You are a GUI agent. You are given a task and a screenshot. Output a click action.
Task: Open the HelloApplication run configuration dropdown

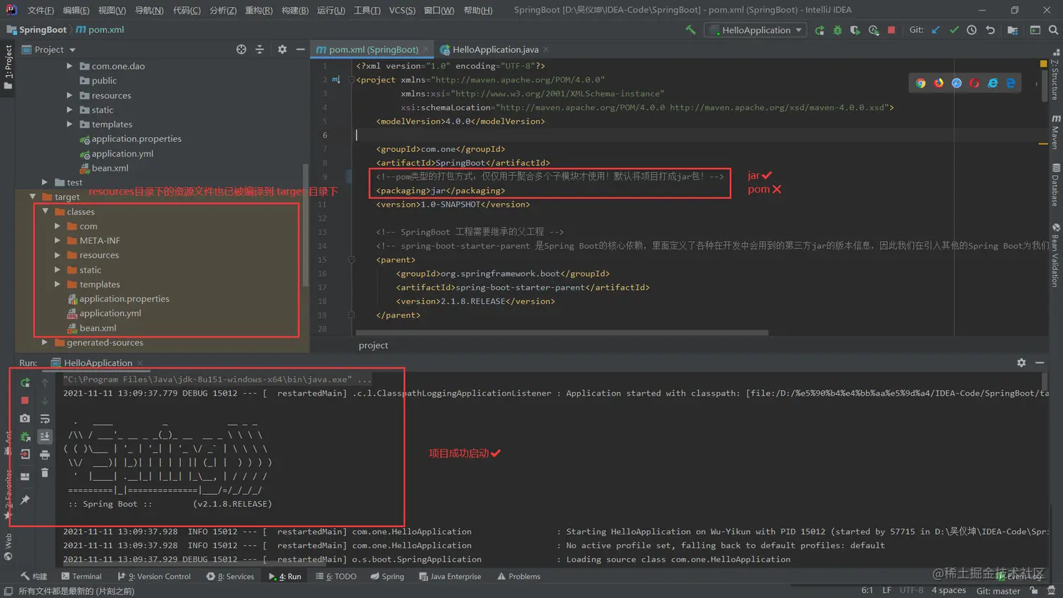[x=756, y=30]
